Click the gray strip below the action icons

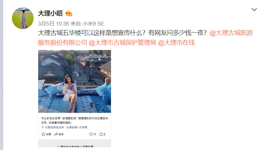tap(75, 143)
